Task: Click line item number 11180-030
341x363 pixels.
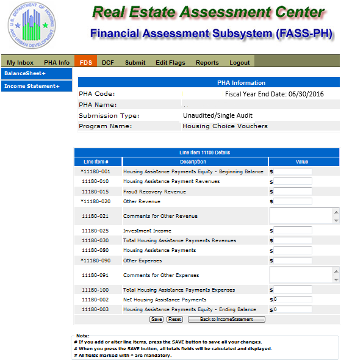Action: [95, 240]
